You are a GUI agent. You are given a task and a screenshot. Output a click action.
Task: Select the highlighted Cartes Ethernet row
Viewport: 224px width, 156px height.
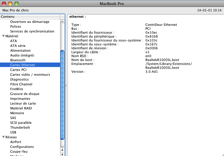(30, 65)
